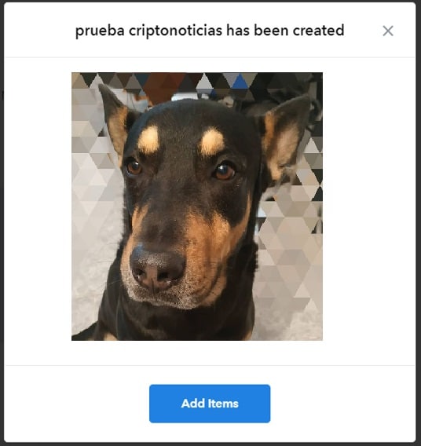Click the gray X at dialog top corner

point(388,31)
